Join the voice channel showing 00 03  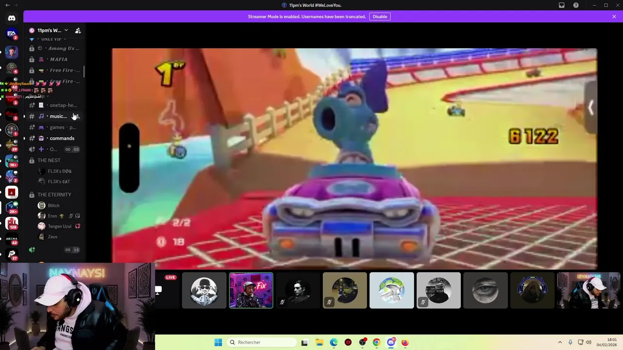coord(55,149)
